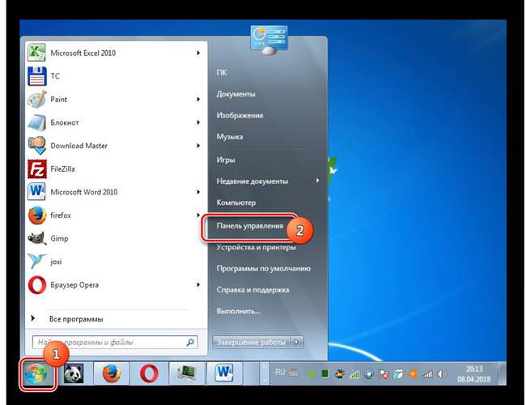Show Все программы list
Image resolution: width=526 pixels, height=405 pixels.
(76, 319)
